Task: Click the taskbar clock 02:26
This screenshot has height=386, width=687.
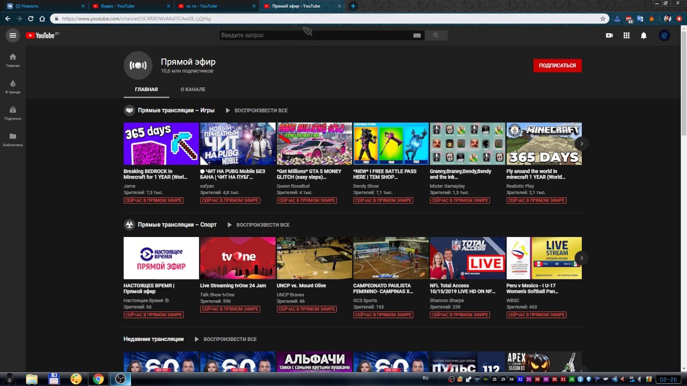Action: click(668, 379)
